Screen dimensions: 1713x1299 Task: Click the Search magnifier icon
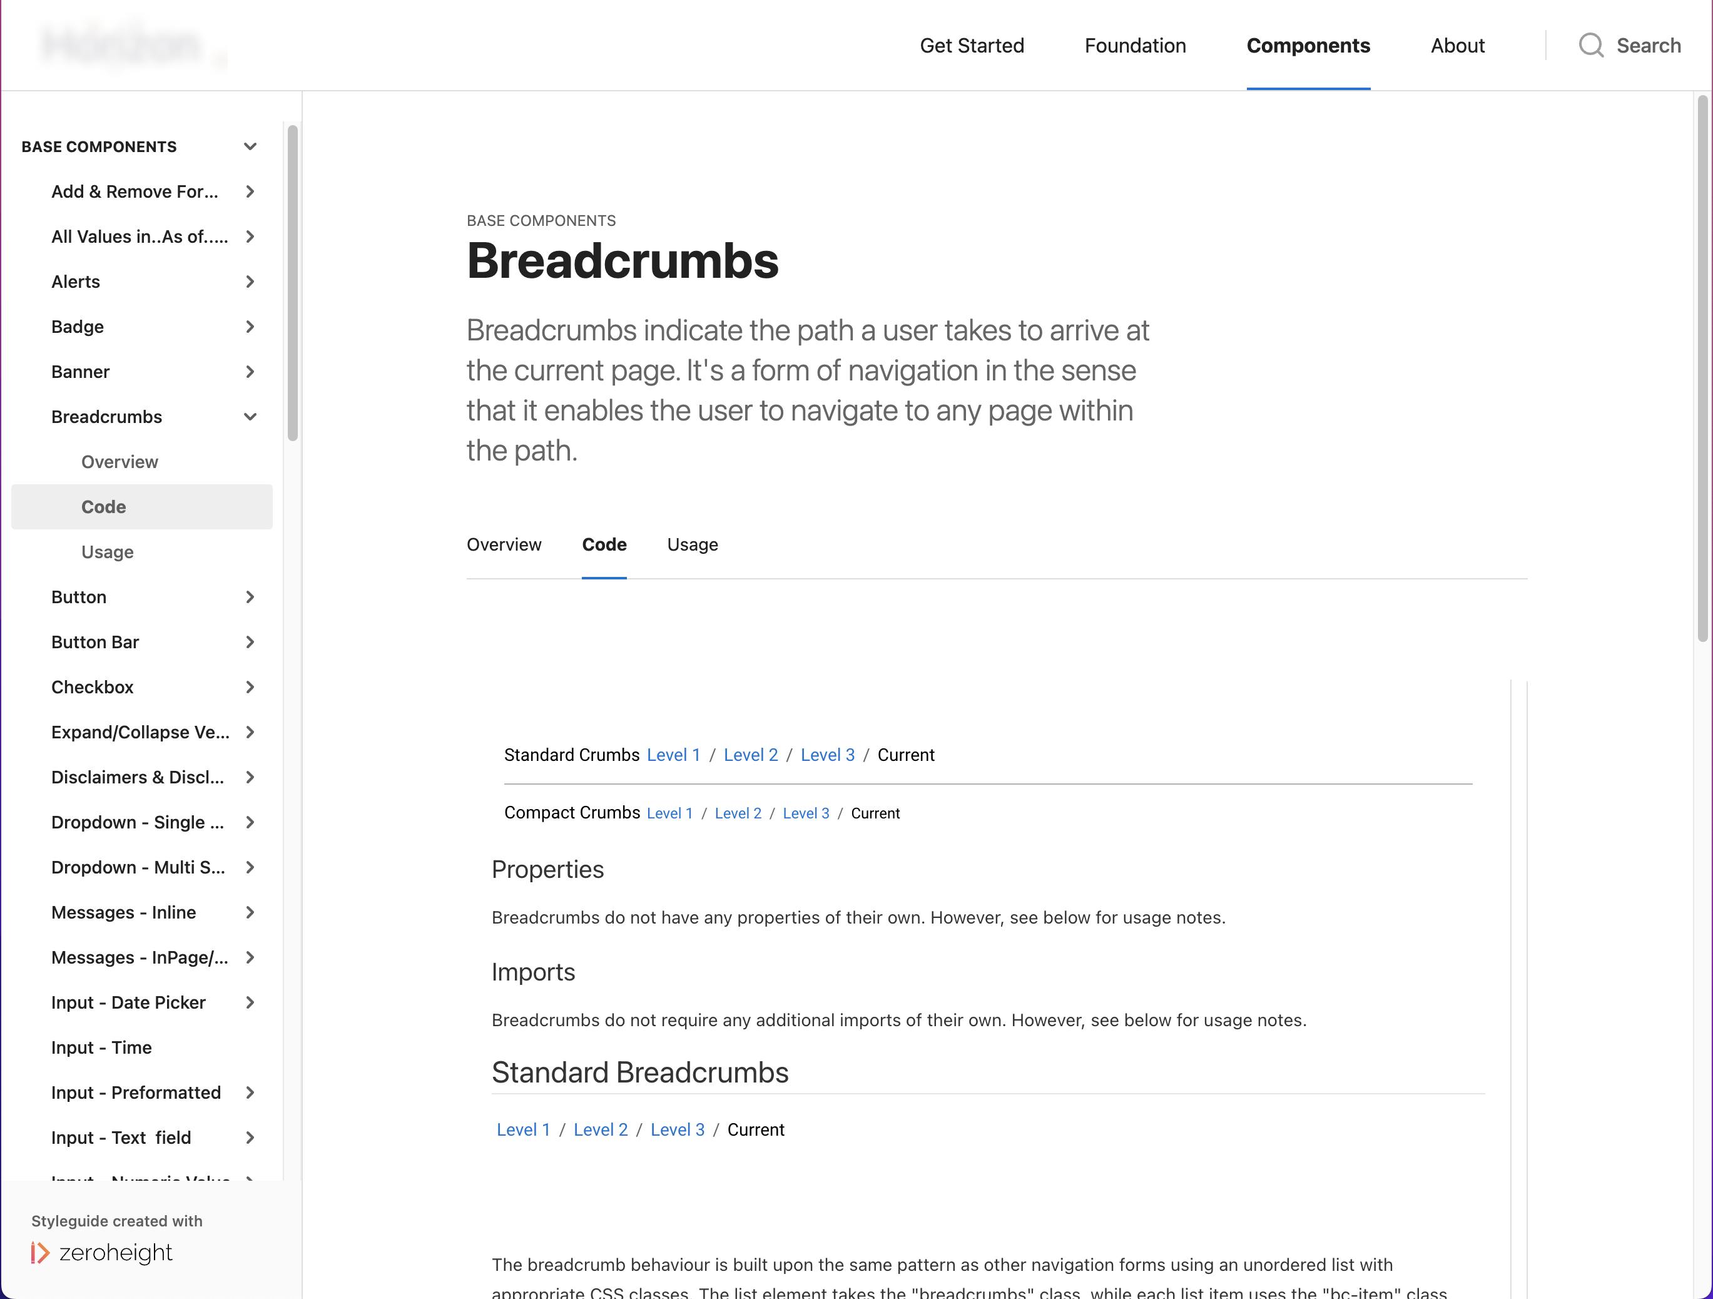point(1590,46)
